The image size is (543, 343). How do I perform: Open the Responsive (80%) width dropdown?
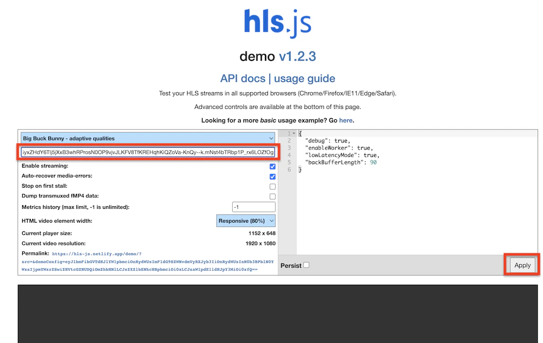click(x=246, y=221)
